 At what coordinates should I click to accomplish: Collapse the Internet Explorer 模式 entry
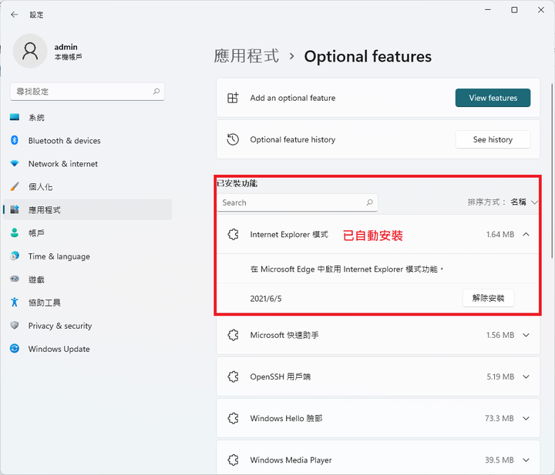[526, 234]
